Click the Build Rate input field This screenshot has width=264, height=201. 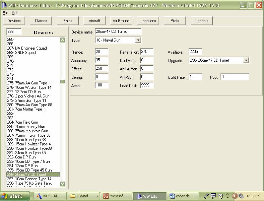[x=195, y=77]
